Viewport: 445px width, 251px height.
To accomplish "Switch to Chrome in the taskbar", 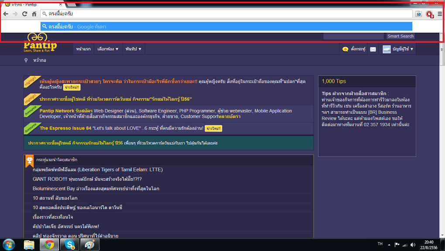I will click(49, 244).
